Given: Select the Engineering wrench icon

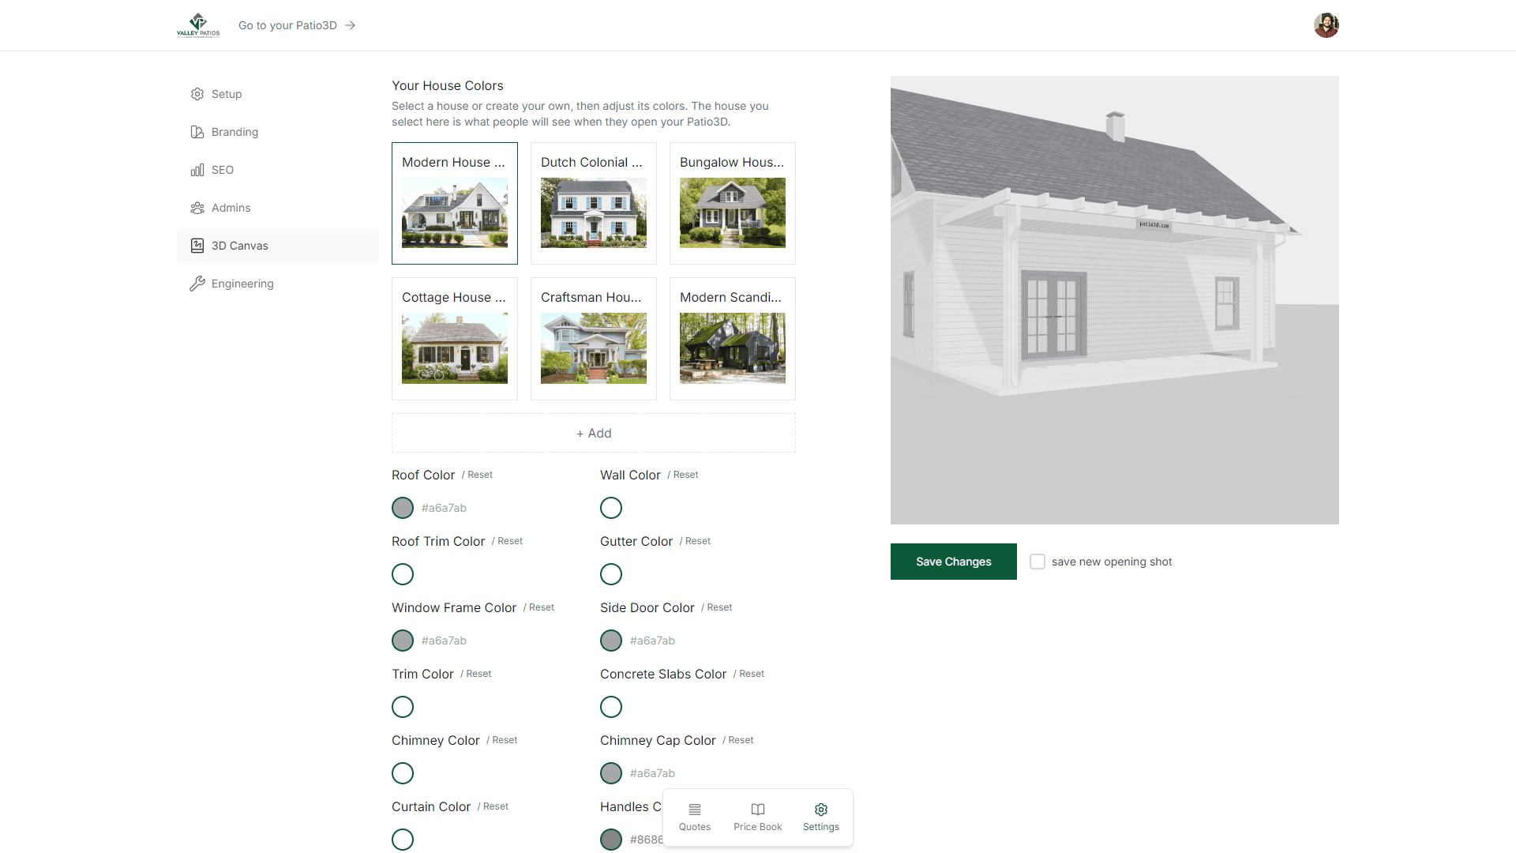Looking at the screenshot, I should pos(197,284).
